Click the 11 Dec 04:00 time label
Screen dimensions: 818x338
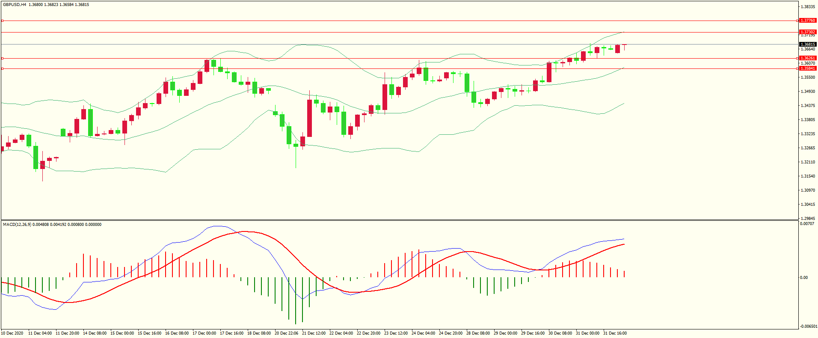tap(40, 333)
